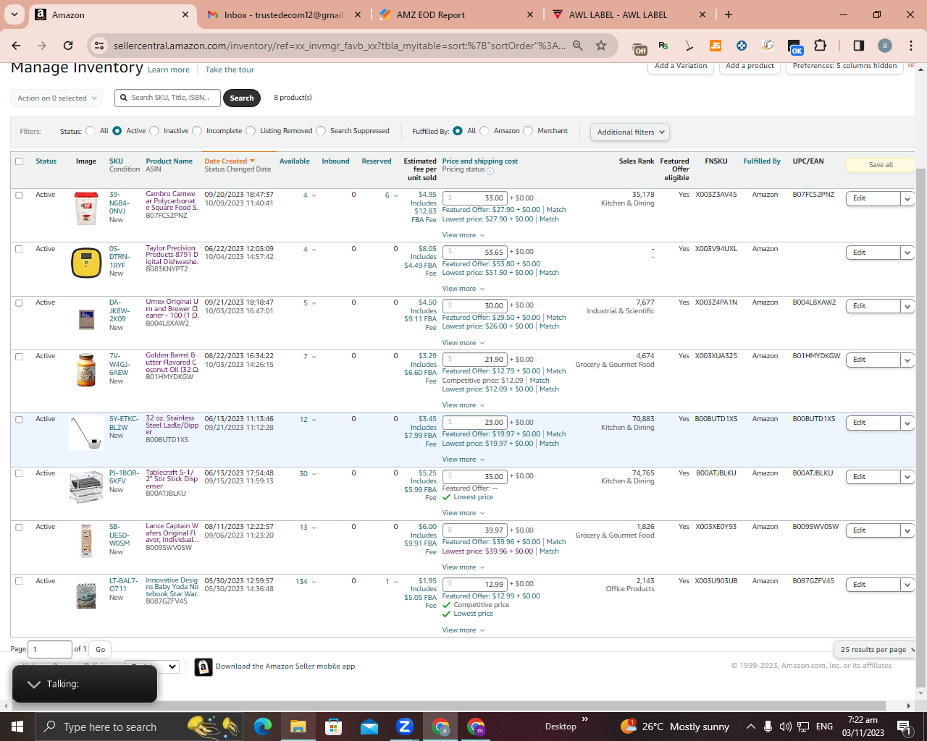
Task: Sort by Available column header
Action: [x=295, y=161]
